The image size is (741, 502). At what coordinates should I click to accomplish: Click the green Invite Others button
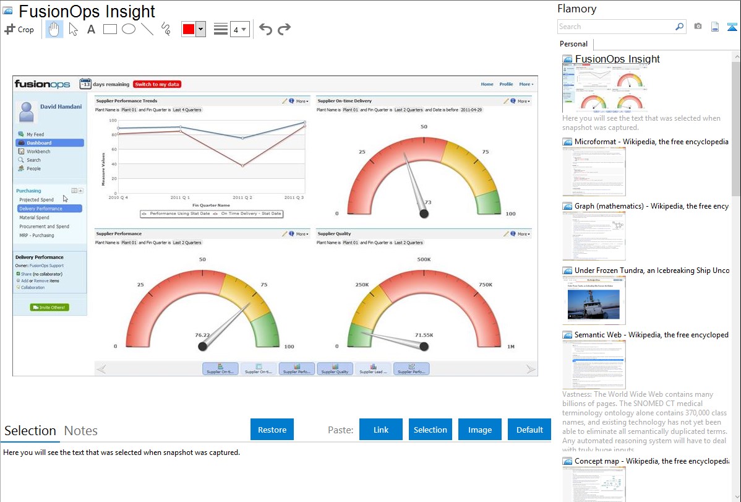point(49,308)
